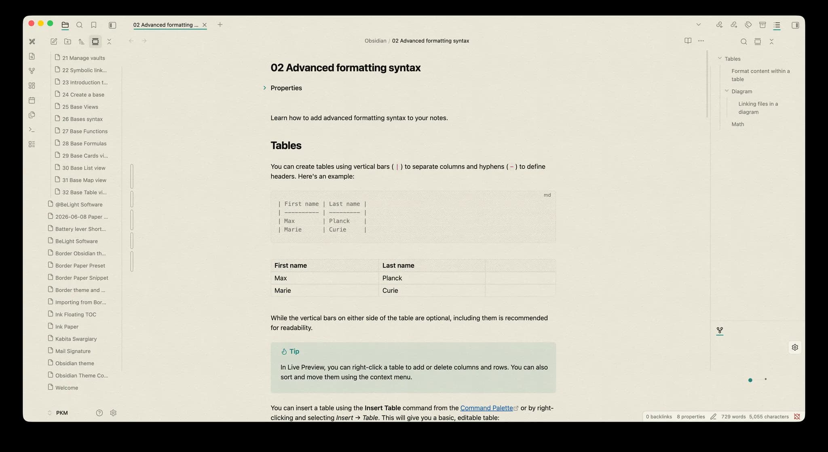Click the teal node in local graph
Screen dimensions: 828x452
coord(750,380)
